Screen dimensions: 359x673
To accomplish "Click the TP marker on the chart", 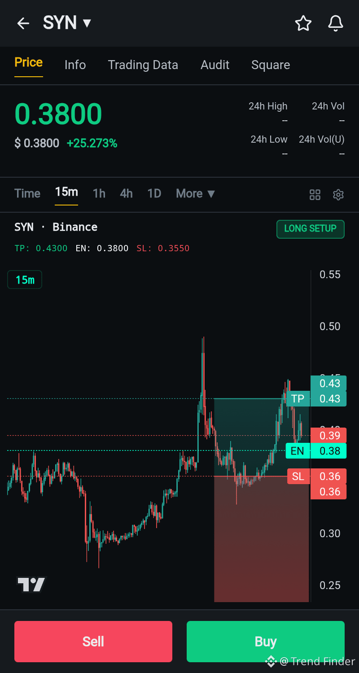I will tap(298, 399).
